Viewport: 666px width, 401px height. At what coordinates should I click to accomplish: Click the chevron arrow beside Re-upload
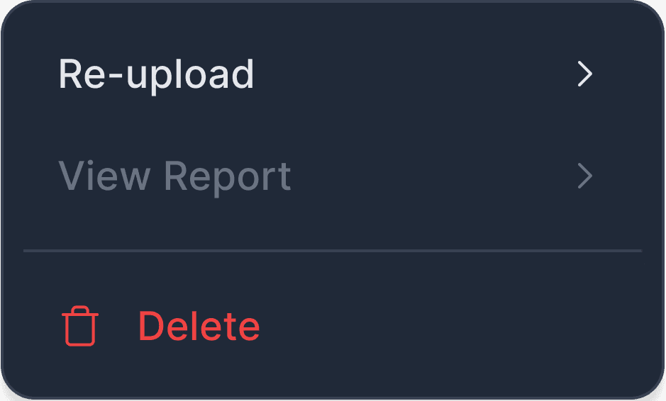(585, 74)
